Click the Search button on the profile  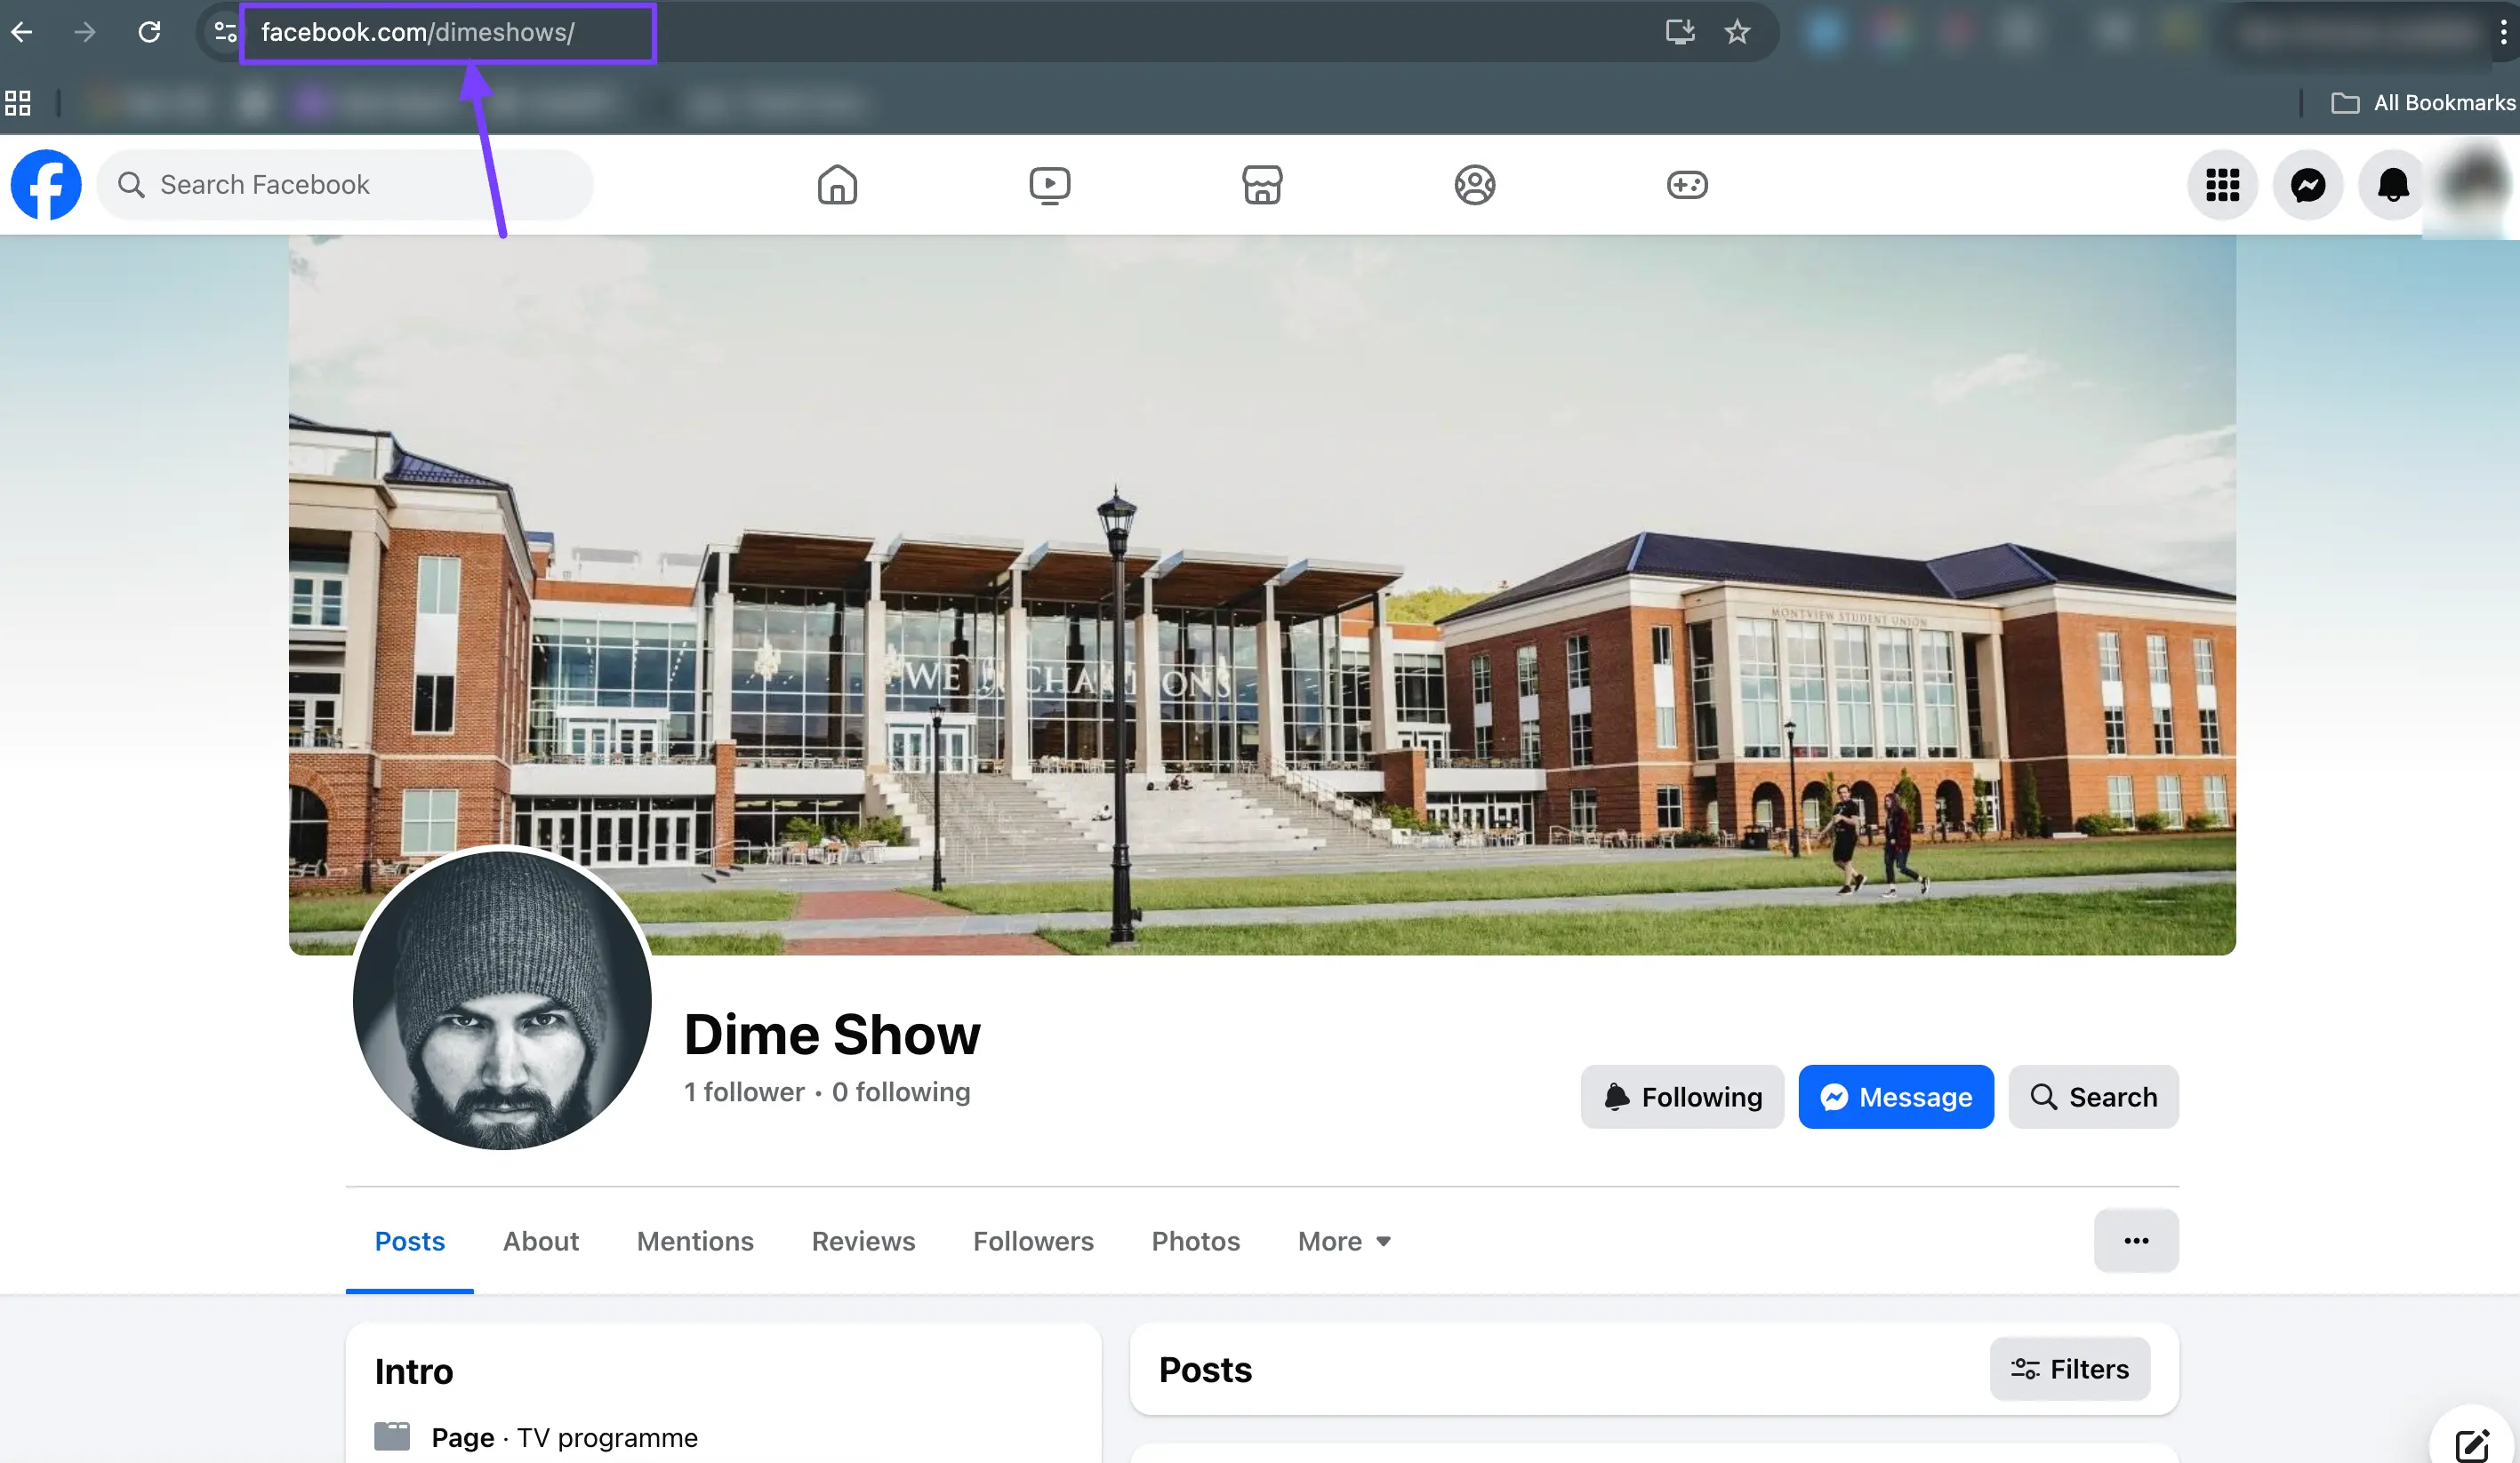coord(2093,1097)
